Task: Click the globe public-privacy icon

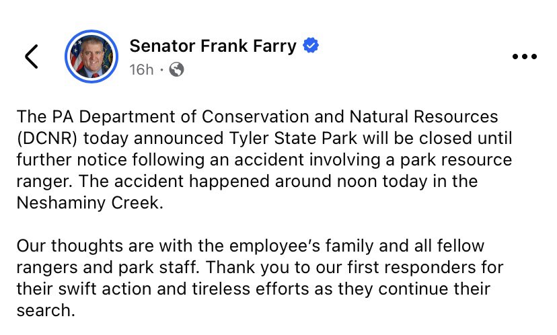Action: (176, 69)
